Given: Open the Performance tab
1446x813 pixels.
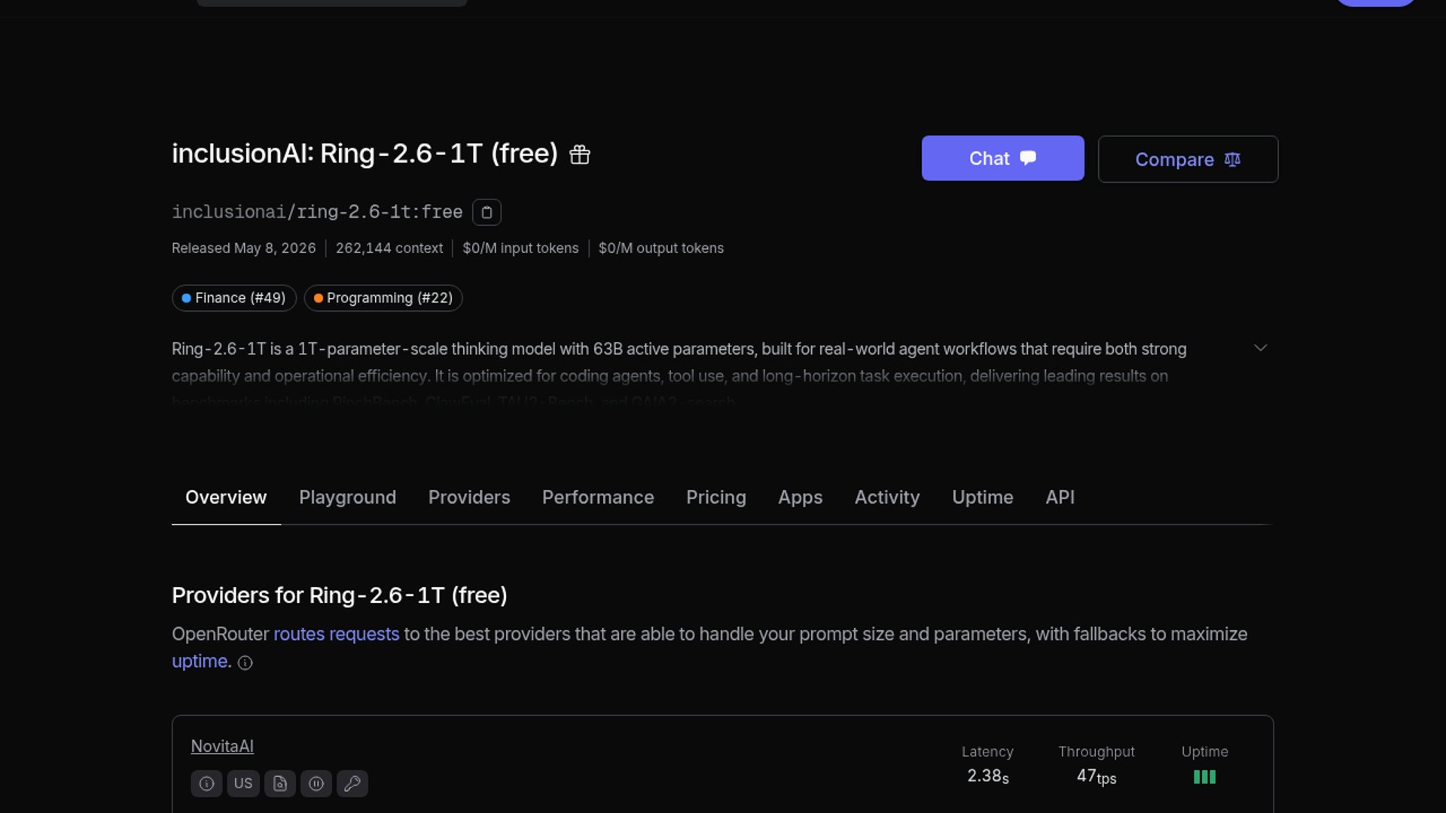Looking at the screenshot, I should point(598,498).
